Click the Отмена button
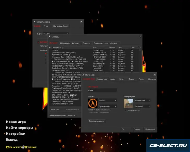 pyautogui.click(x=138, y=129)
